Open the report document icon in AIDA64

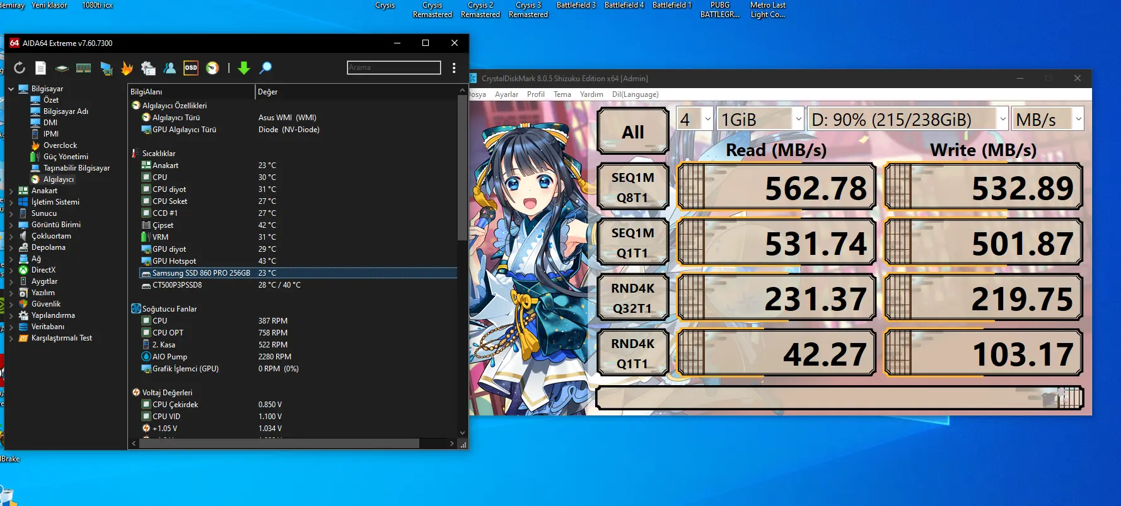[41, 68]
